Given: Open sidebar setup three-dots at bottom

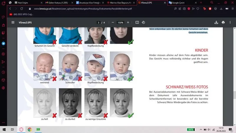Looking at the screenshot, I should [3, 123].
